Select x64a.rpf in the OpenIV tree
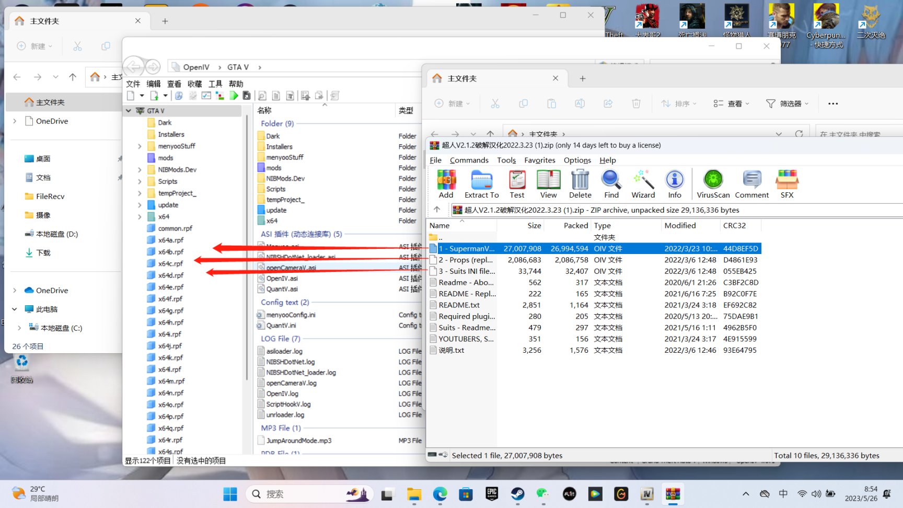 [x=171, y=240]
